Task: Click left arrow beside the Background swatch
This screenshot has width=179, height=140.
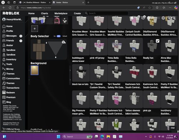Action: click(x=29, y=70)
